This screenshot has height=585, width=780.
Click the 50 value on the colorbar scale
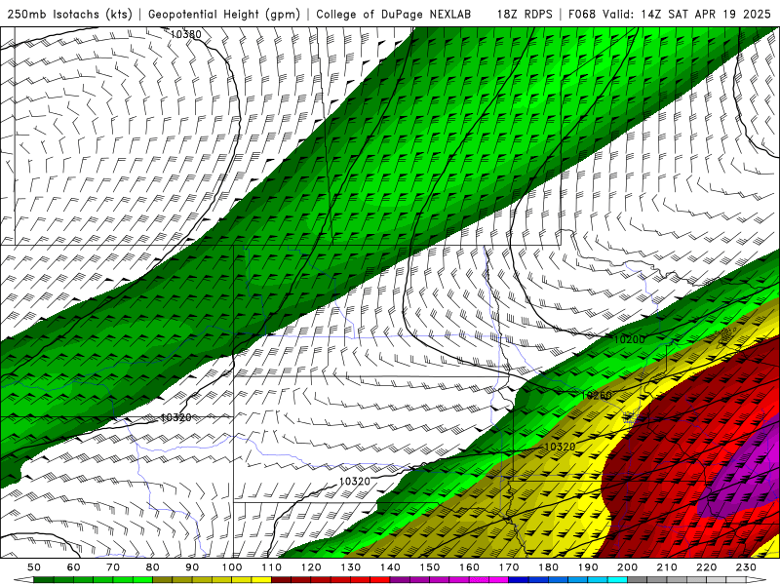(34, 567)
